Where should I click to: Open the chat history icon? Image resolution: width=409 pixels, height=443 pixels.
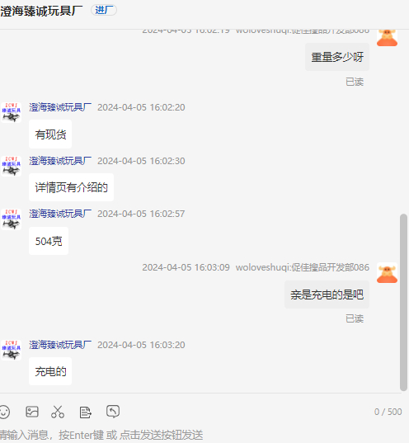(113, 412)
